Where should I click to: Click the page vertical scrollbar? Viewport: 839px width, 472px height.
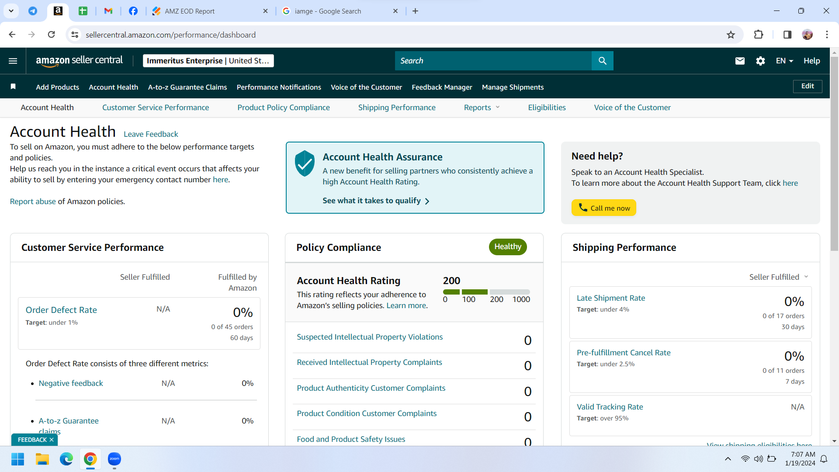(834, 154)
